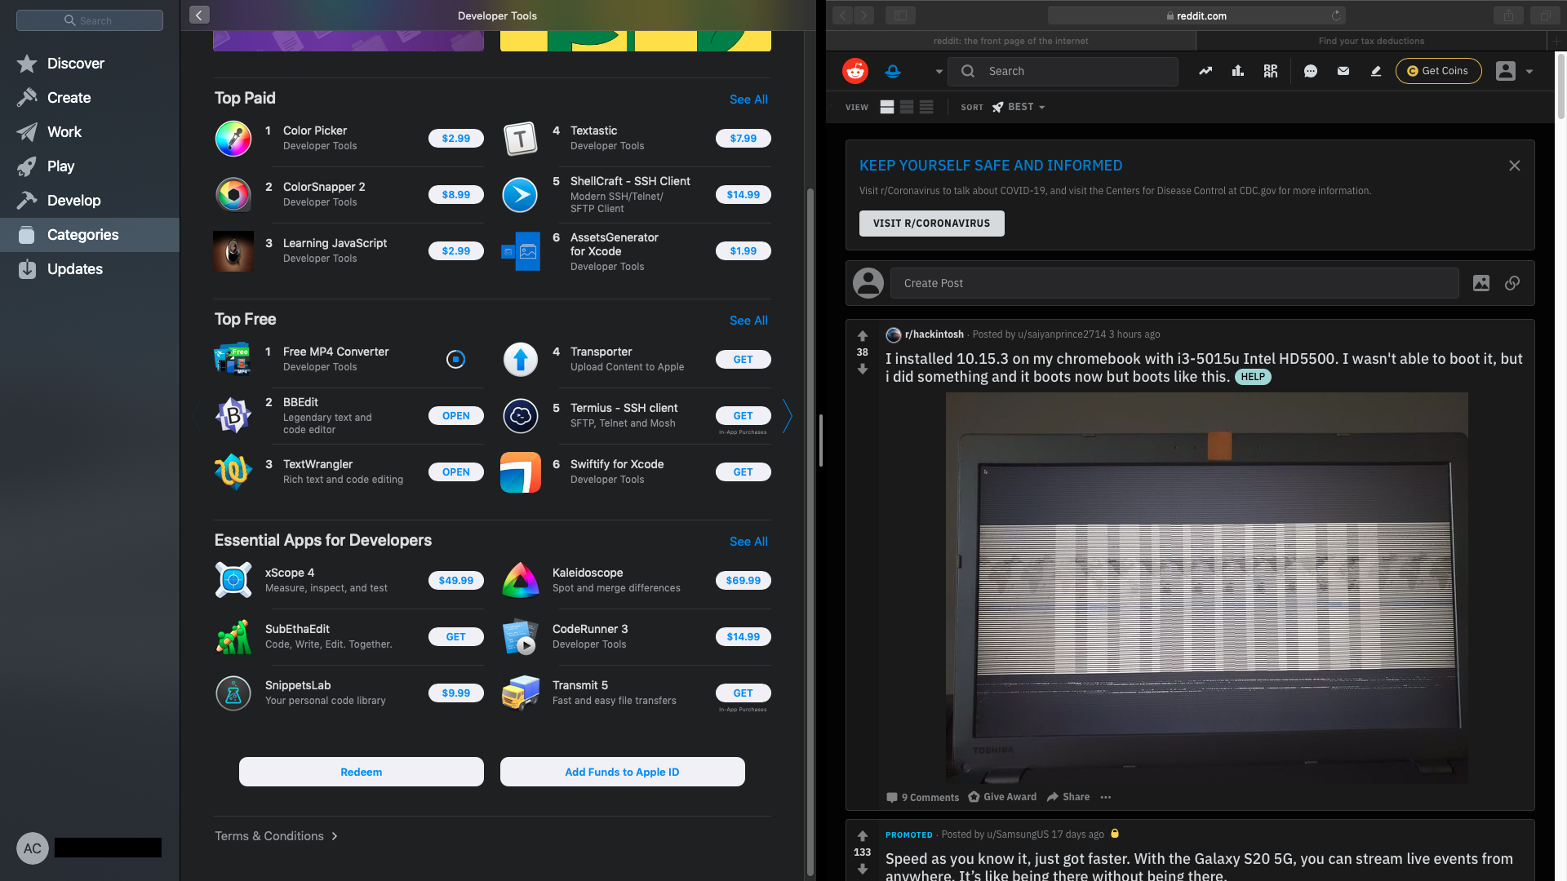Upvote the r/hackintosh post
Viewport: 1567px width, 881px height.
[x=863, y=336]
